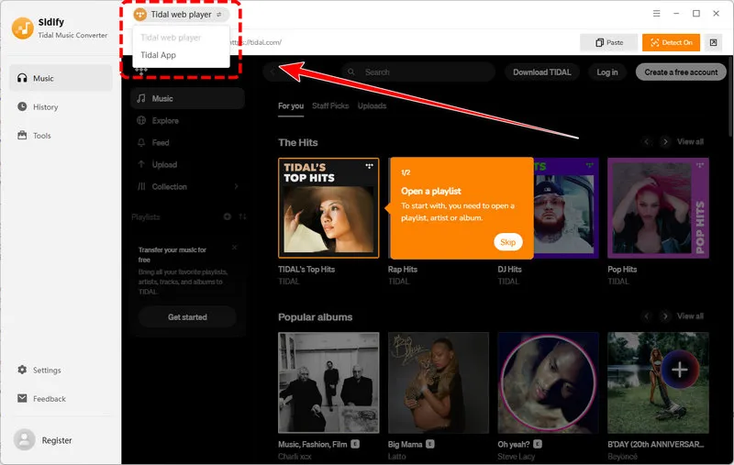Click the Paste button

tap(608, 42)
